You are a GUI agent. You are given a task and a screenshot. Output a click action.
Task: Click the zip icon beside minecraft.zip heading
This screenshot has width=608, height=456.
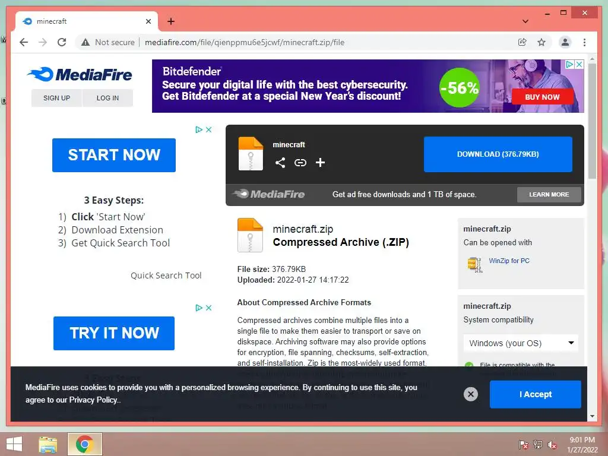[x=250, y=235]
